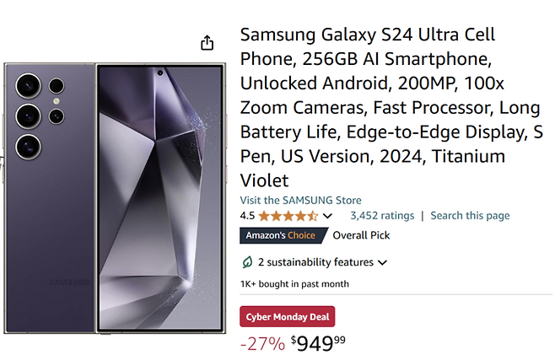
Task: Click the Search this page link
Action: [x=470, y=215]
